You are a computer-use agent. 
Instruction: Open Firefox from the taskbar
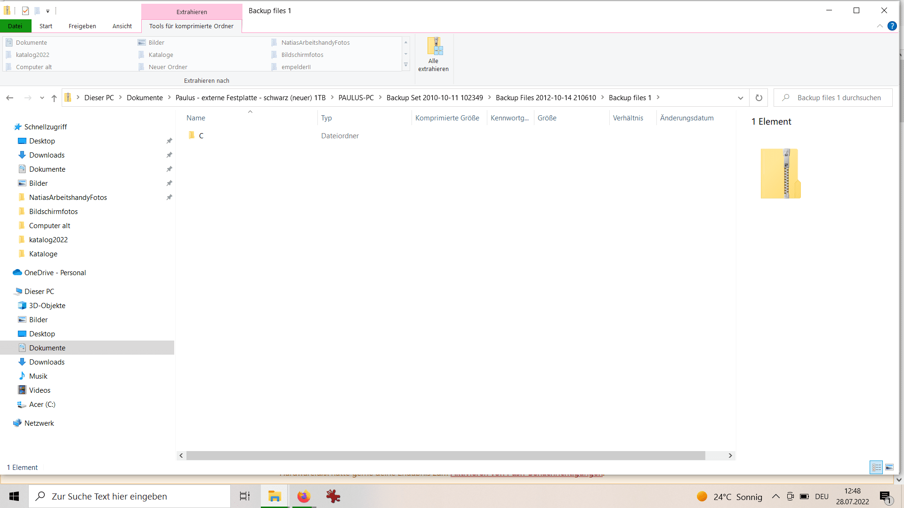pyautogui.click(x=304, y=496)
